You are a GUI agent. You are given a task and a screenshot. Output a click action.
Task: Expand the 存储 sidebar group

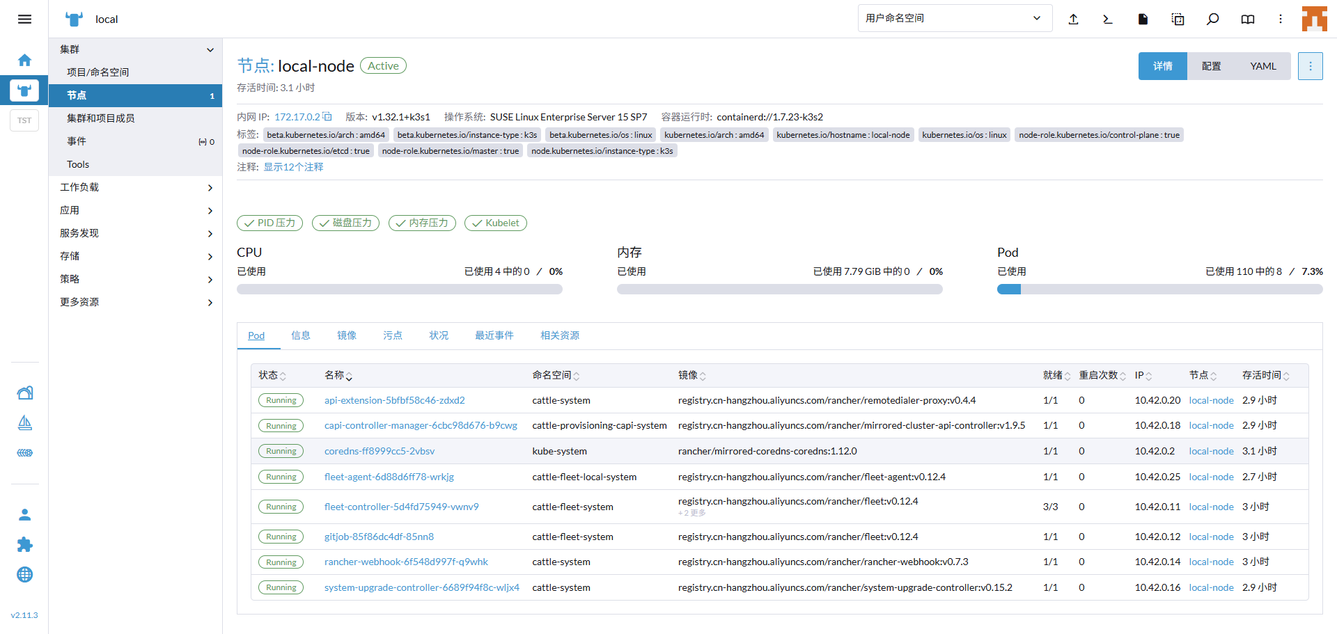click(210, 257)
